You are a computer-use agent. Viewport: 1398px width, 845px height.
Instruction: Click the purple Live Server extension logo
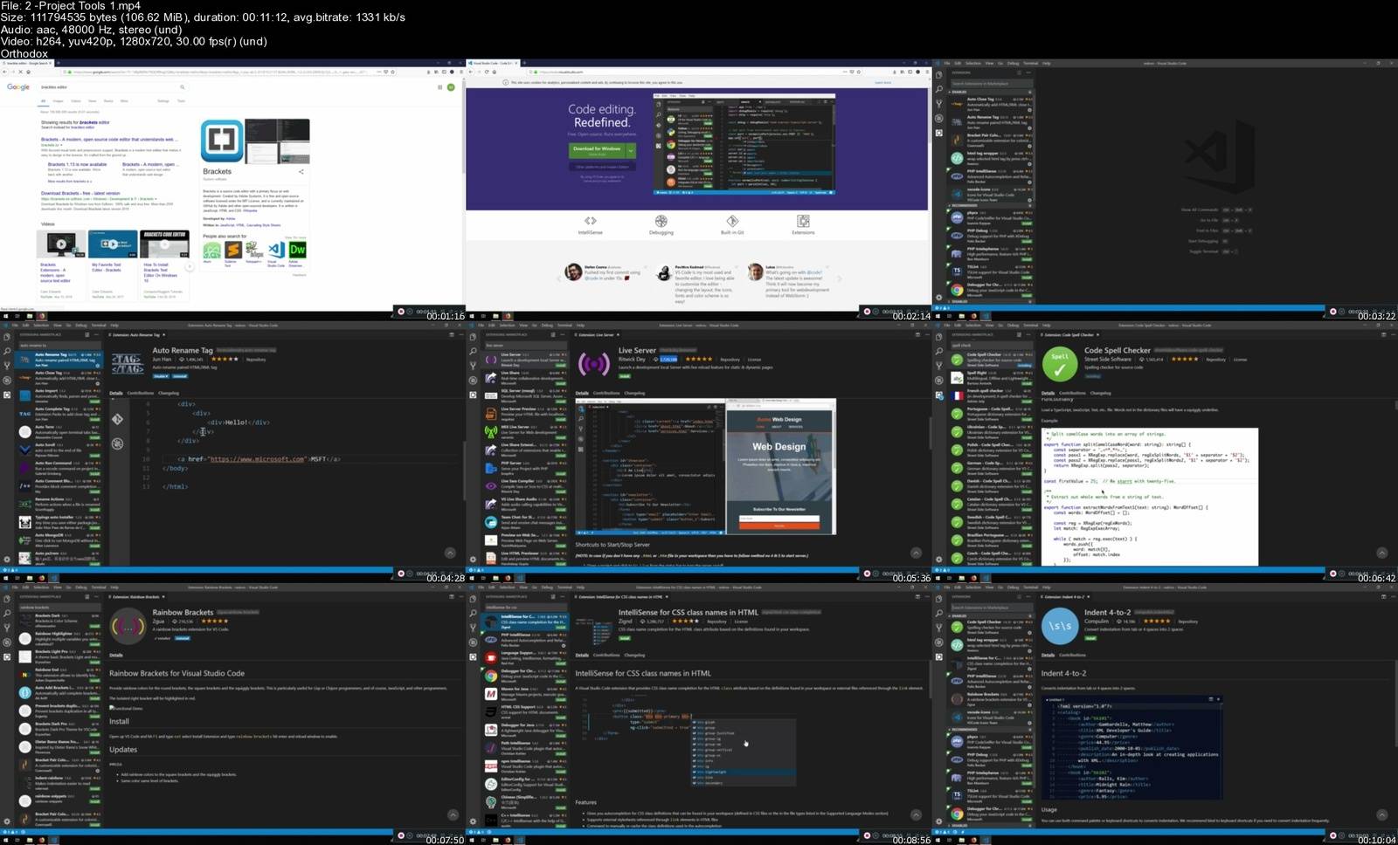point(594,363)
